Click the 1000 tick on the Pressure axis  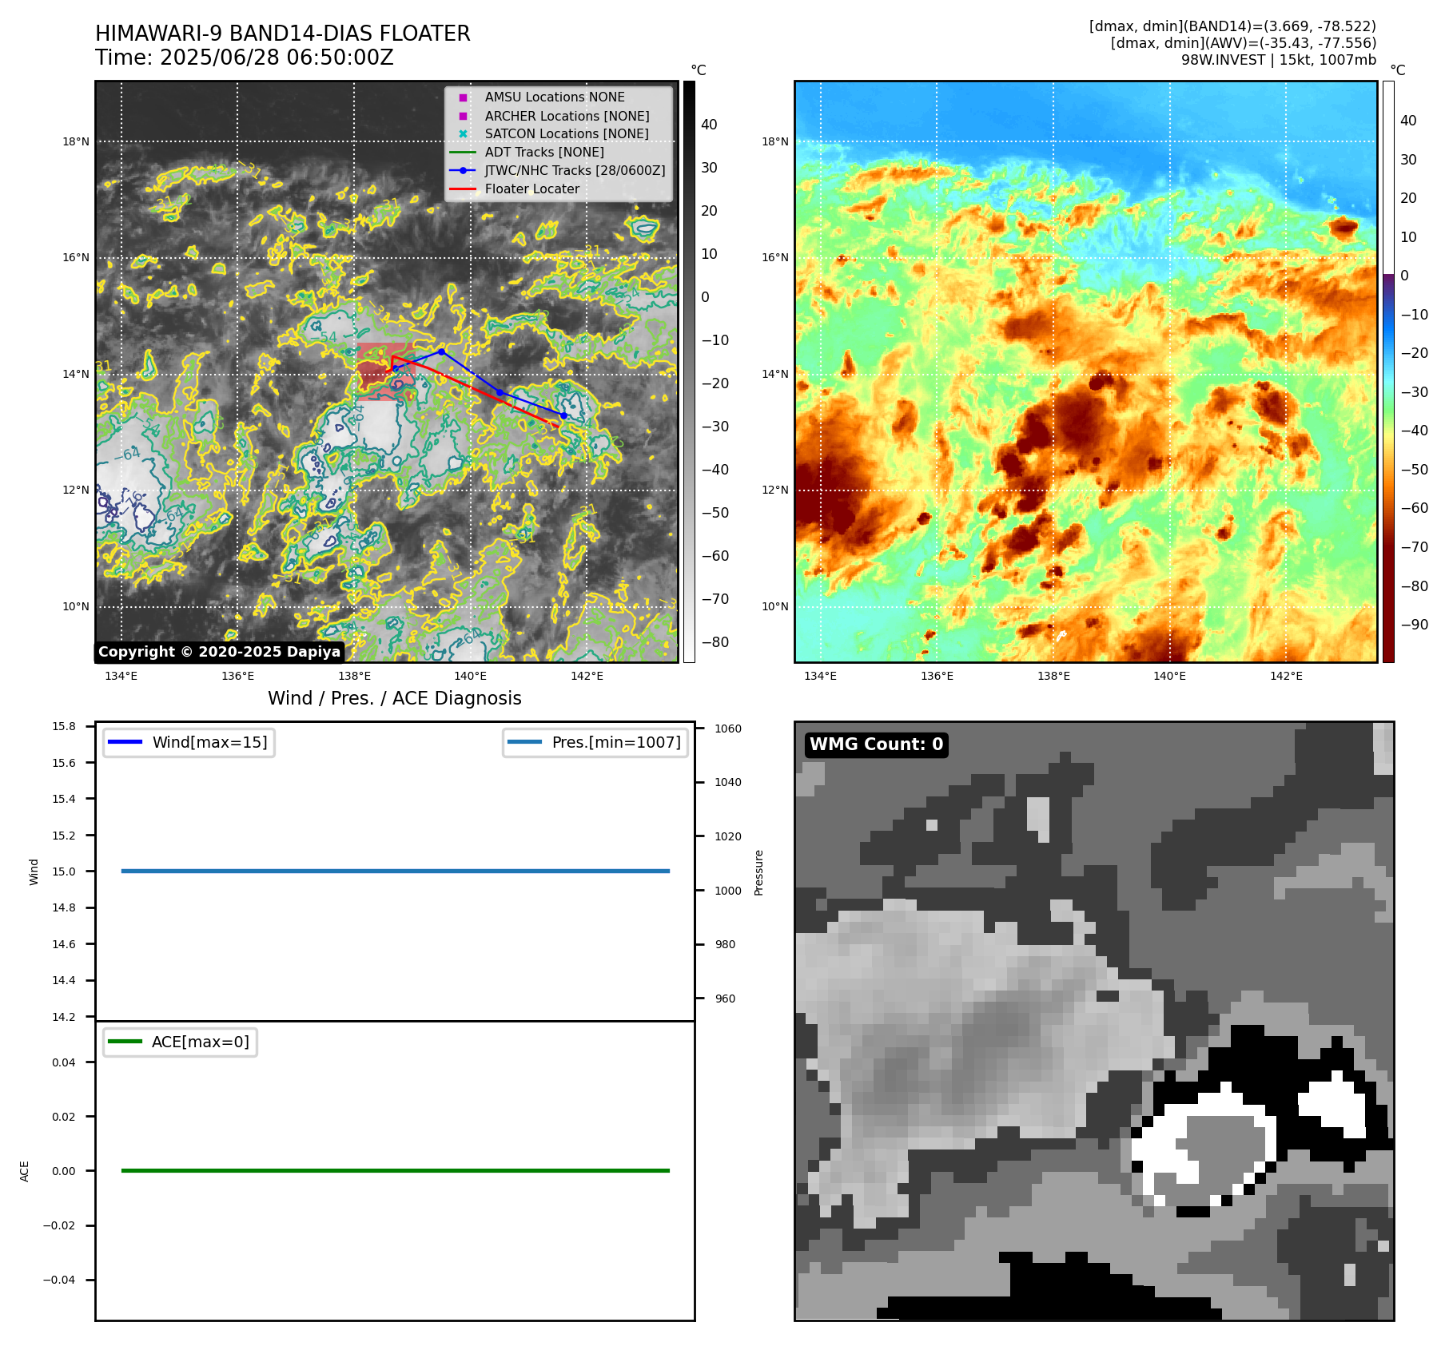728,891
